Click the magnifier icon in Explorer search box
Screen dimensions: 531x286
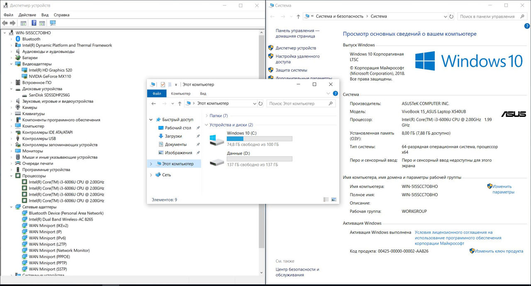pos(330,104)
